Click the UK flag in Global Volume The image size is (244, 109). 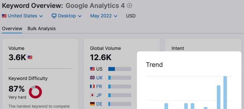[92, 78]
